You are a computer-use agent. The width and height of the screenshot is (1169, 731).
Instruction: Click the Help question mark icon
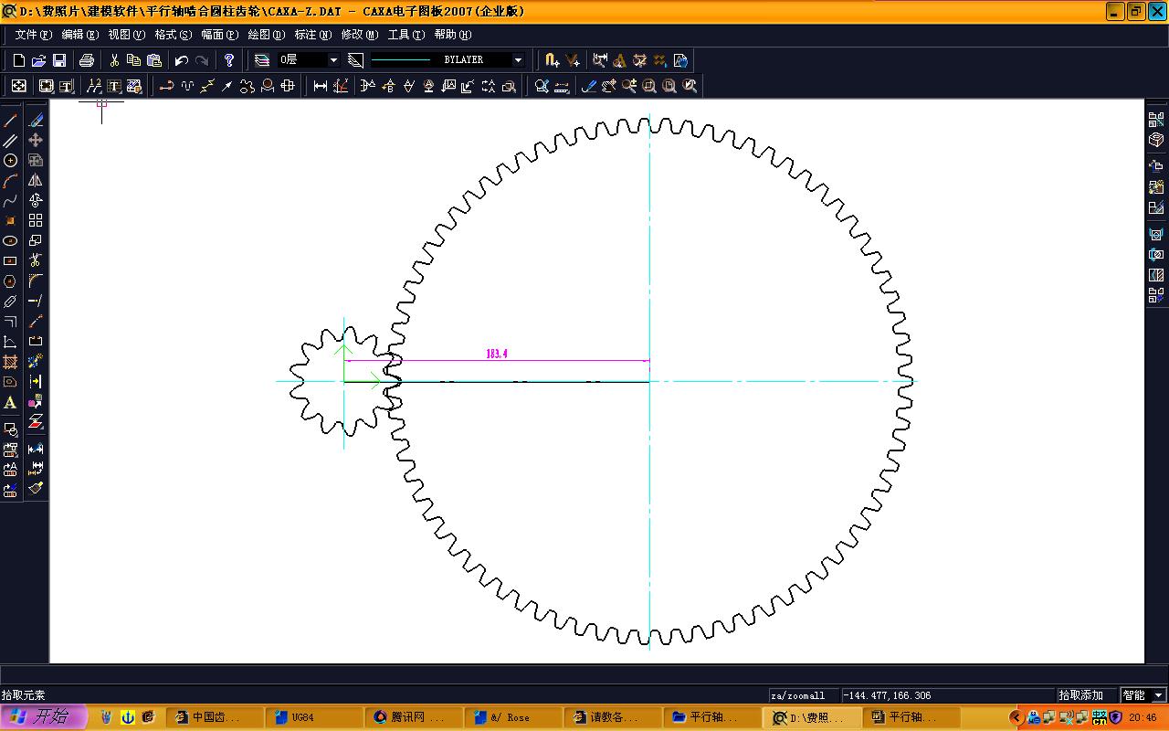pos(229,60)
